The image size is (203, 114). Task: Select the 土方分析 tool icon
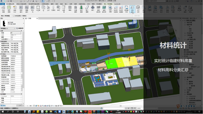pos(138,9)
